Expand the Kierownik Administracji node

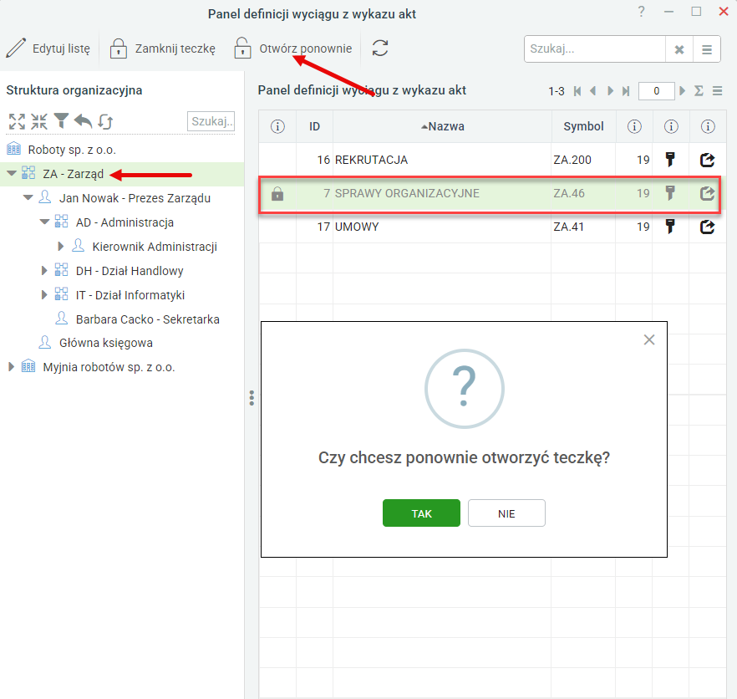(x=61, y=246)
